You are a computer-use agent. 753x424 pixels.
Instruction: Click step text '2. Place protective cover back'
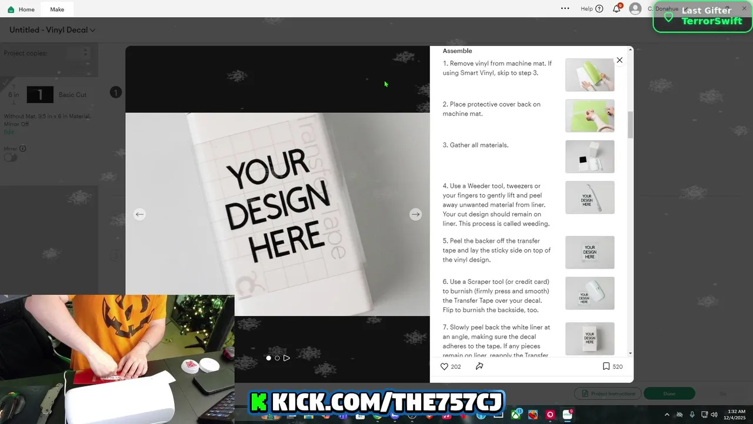(x=491, y=109)
